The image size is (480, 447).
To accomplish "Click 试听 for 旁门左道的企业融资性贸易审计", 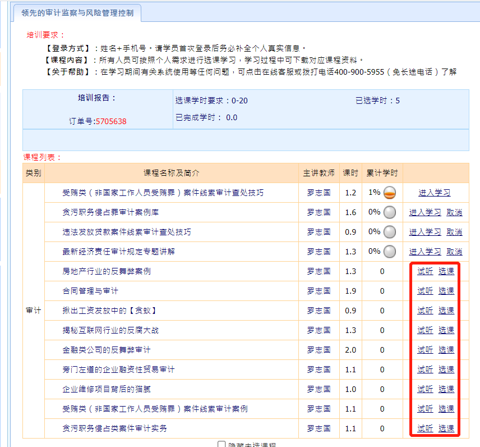I will point(425,370).
